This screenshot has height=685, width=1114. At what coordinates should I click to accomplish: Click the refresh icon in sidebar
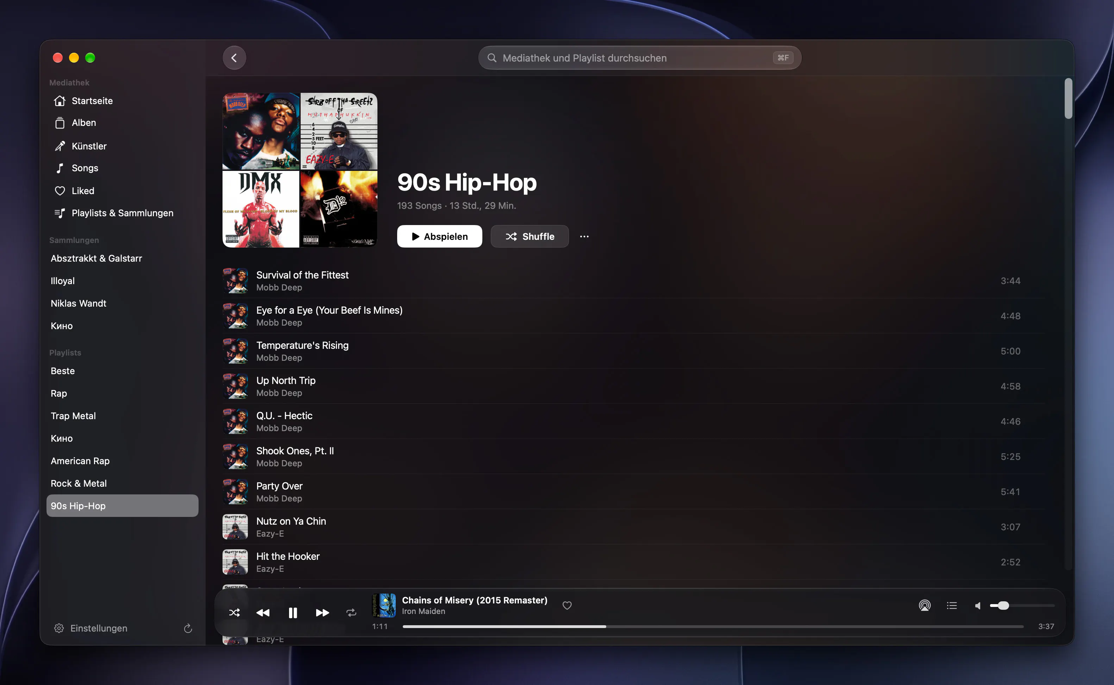click(188, 628)
